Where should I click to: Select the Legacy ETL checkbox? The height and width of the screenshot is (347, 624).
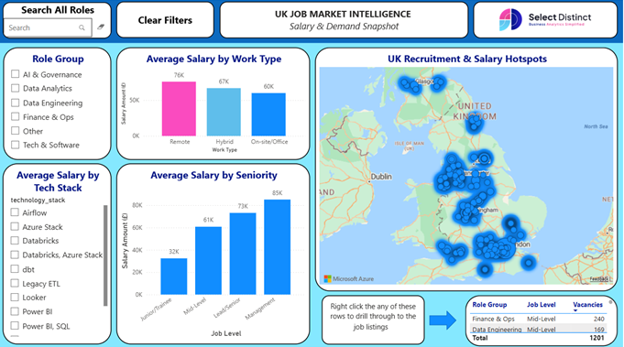coord(15,283)
